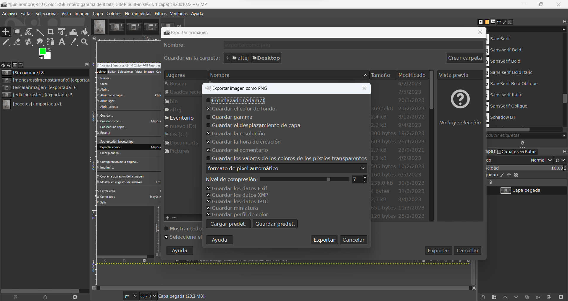Select the Rectangle Select tool
This screenshot has width=568, height=301.
(x=17, y=32)
